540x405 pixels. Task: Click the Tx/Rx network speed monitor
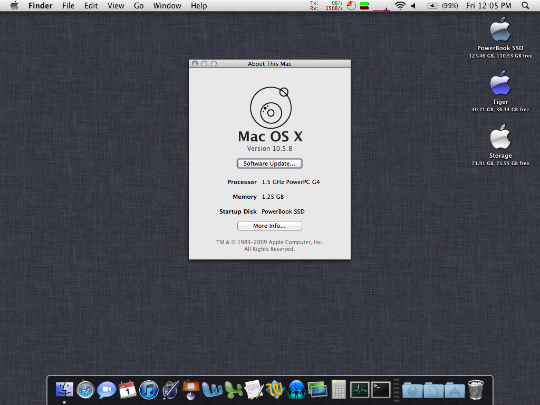click(x=326, y=5)
